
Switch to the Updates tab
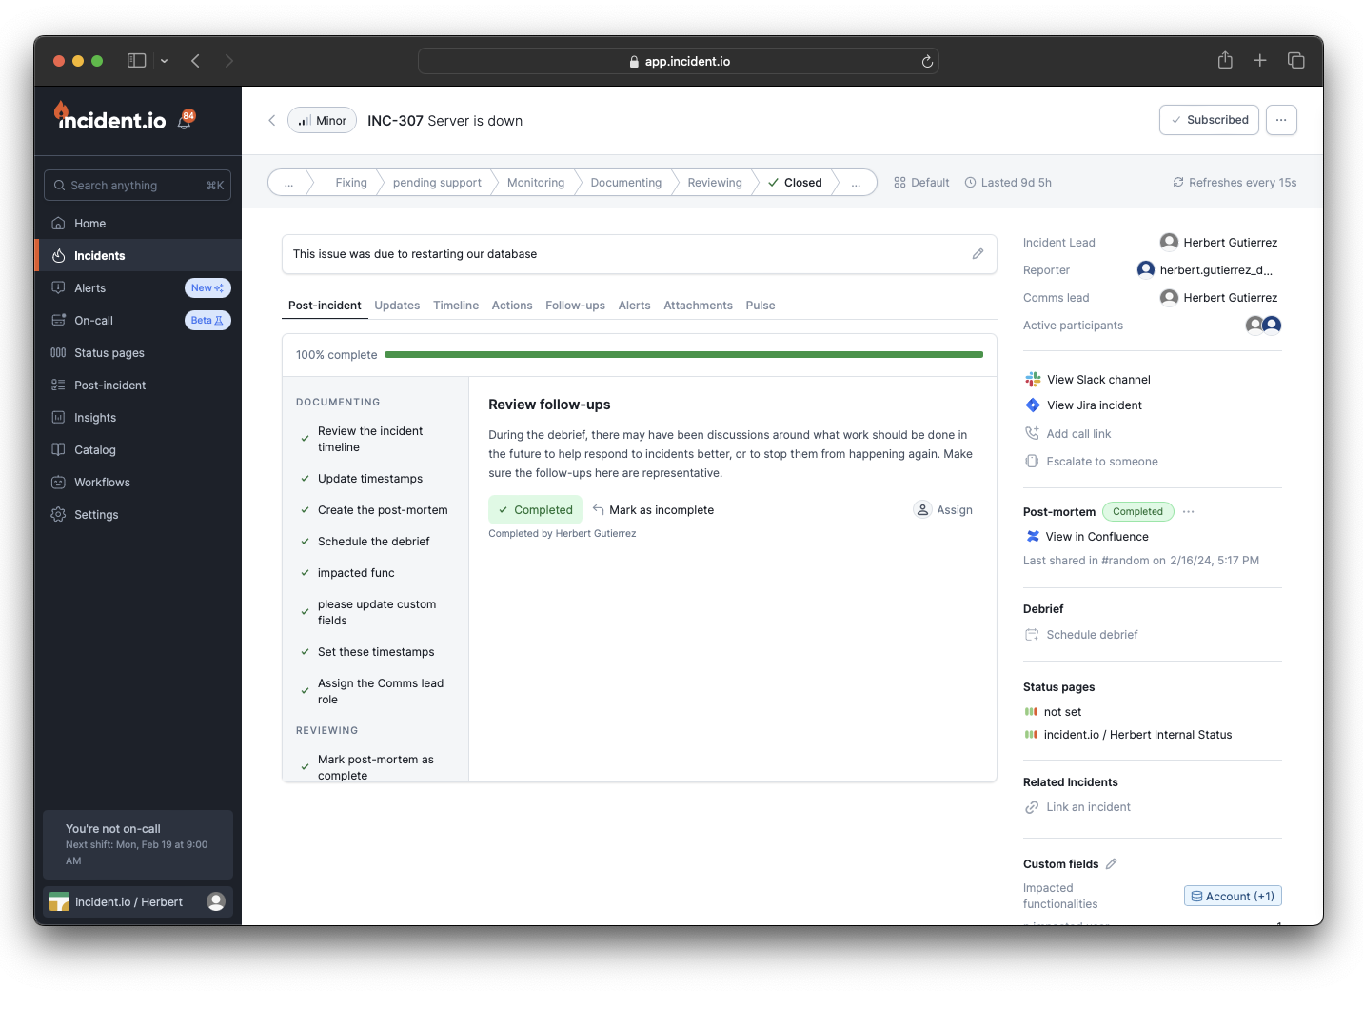pos(397,306)
